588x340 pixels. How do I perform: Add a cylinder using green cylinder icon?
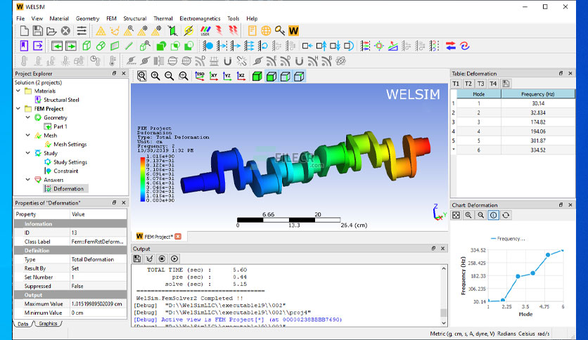point(101,46)
